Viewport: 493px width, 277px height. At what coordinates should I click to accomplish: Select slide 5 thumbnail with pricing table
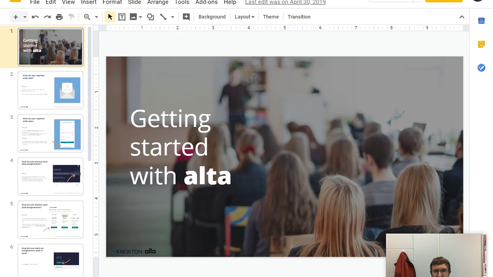point(50,220)
